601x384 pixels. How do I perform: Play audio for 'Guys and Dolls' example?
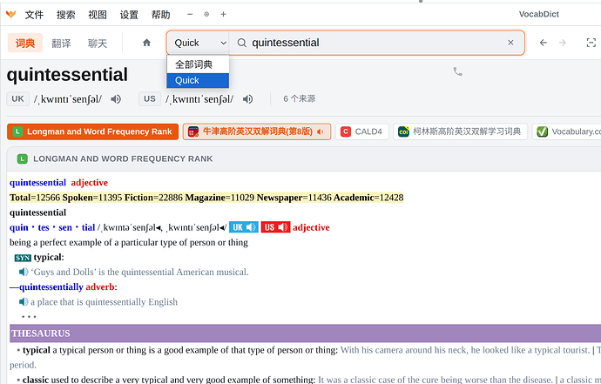coord(24,272)
